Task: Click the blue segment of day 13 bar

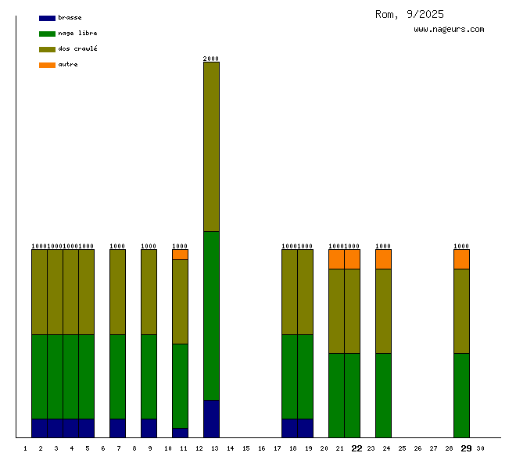Action: coord(211,419)
